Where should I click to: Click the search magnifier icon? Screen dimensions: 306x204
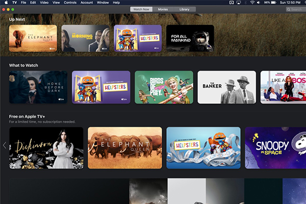(x=289, y=9)
